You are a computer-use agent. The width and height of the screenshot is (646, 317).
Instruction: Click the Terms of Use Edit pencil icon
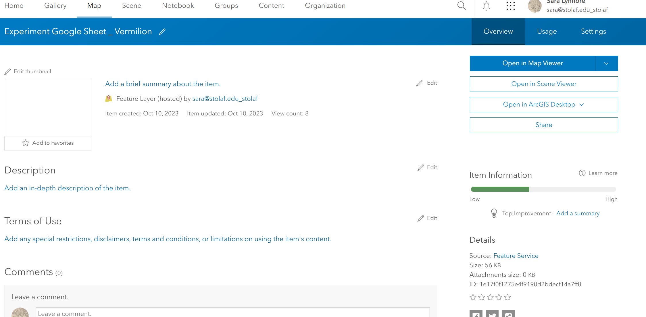[x=421, y=218]
